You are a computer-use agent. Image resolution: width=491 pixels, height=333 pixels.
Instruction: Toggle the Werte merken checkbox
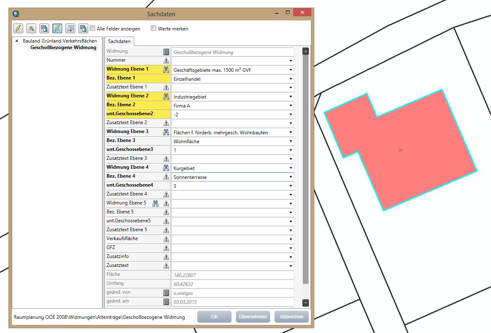[x=154, y=29]
